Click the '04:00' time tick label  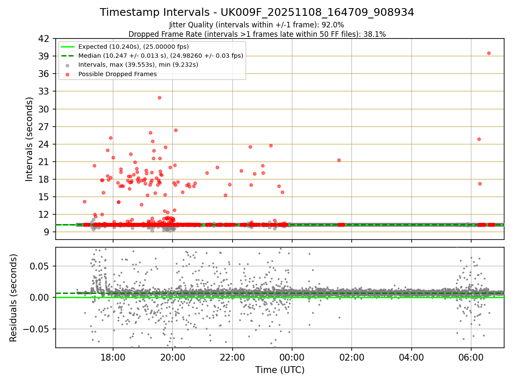[411, 358]
